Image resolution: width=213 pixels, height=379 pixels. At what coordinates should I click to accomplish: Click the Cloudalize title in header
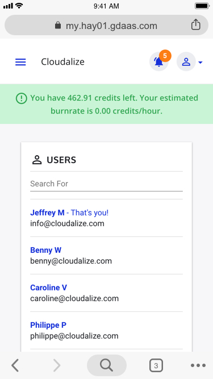coord(63,62)
